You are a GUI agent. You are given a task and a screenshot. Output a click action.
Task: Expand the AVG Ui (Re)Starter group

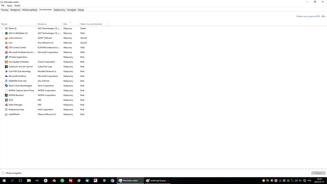2,33
